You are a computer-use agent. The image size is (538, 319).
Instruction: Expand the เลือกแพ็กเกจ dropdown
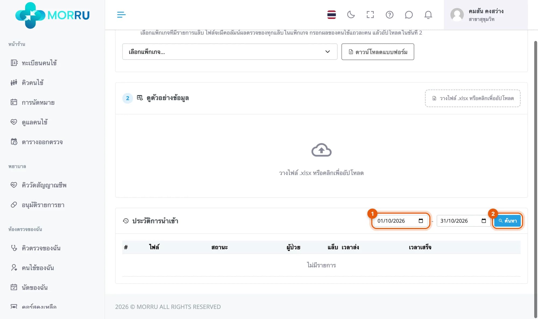(x=230, y=52)
